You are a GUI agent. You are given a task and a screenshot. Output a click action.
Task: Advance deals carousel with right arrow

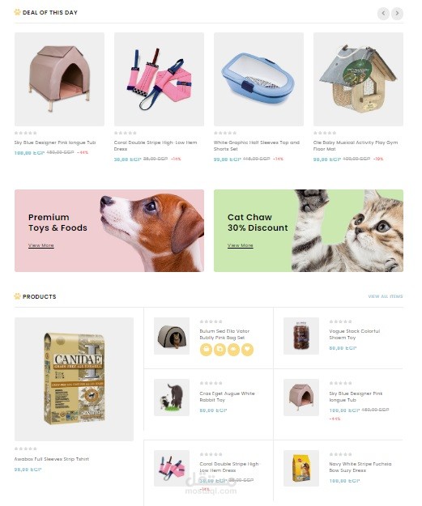point(397,14)
